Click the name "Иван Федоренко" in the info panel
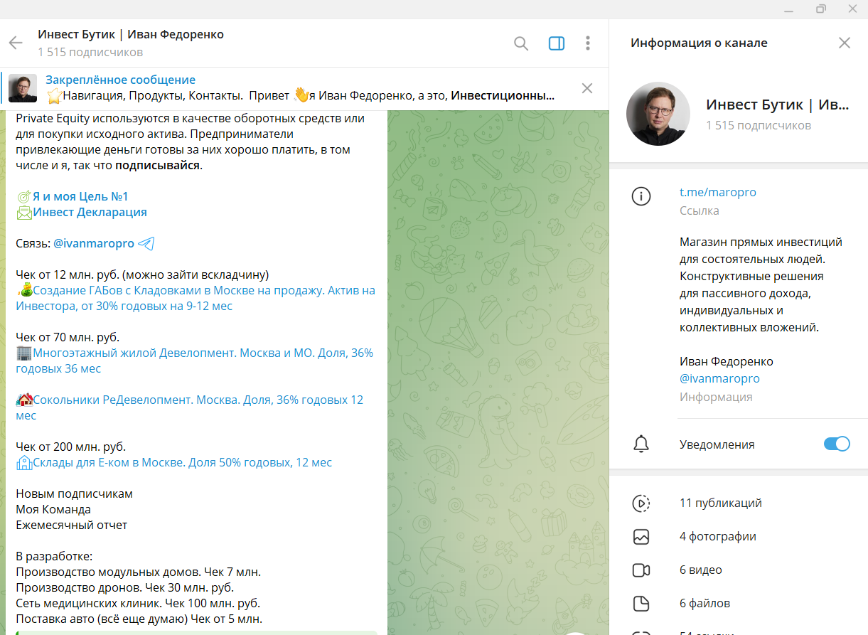Viewport: 868px width, 635px height. coord(727,361)
